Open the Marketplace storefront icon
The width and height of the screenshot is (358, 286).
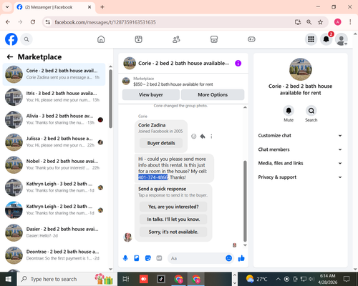214,39
